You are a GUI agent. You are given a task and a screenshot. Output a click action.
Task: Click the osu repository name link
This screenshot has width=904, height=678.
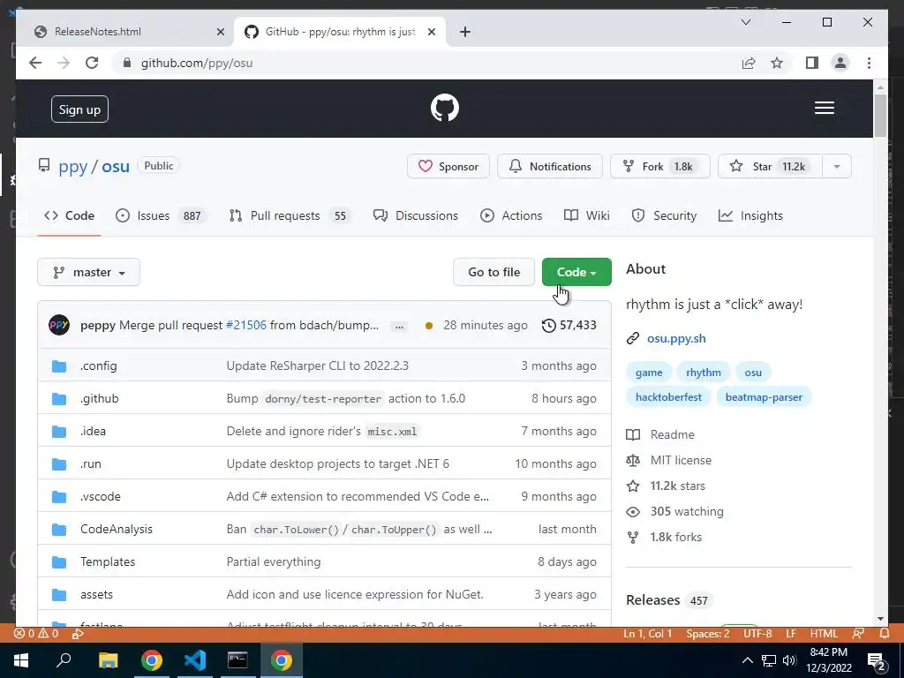point(116,167)
